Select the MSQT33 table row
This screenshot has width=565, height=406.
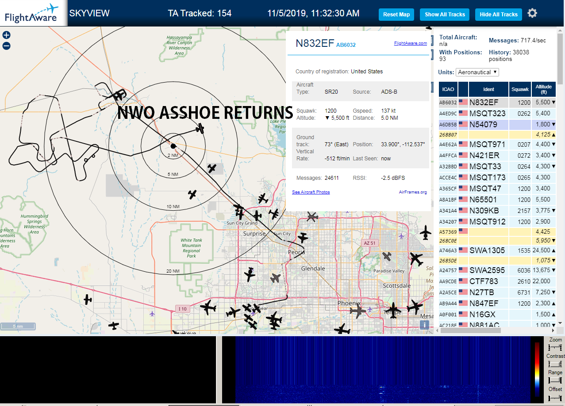(497, 166)
